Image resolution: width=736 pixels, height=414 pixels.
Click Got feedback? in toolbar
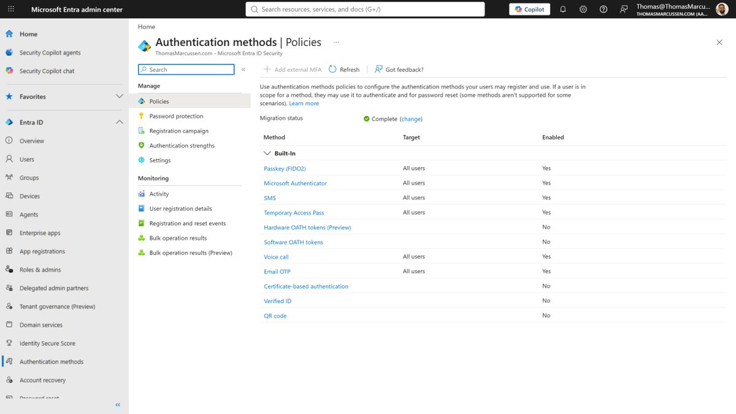coord(399,69)
